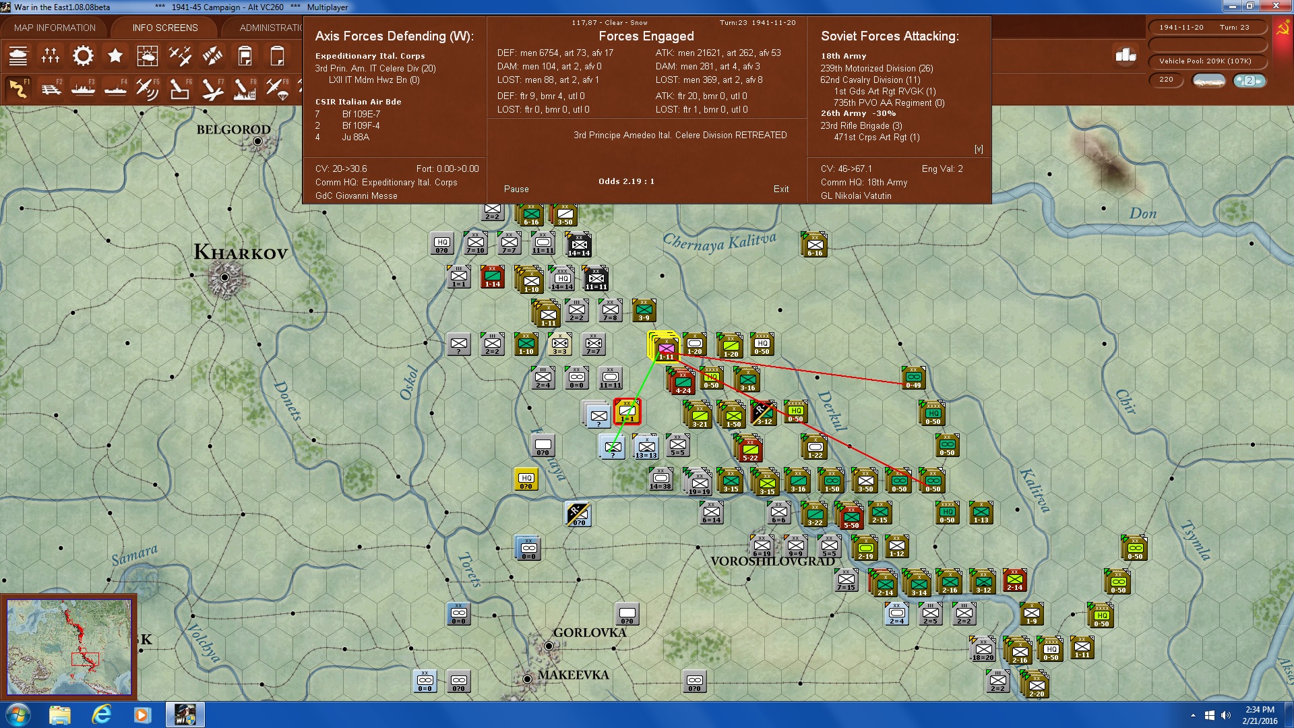Select the 23rd Rifle Brigade entry
This screenshot has width=1294, height=728.
[x=861, y=126]
